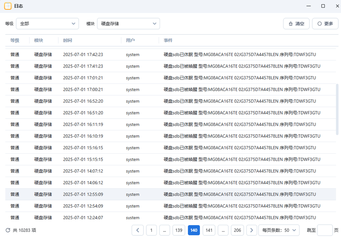Go to next page with right arrow
Image resolution: width=341 pixels, height=239 pixels.
252,230
